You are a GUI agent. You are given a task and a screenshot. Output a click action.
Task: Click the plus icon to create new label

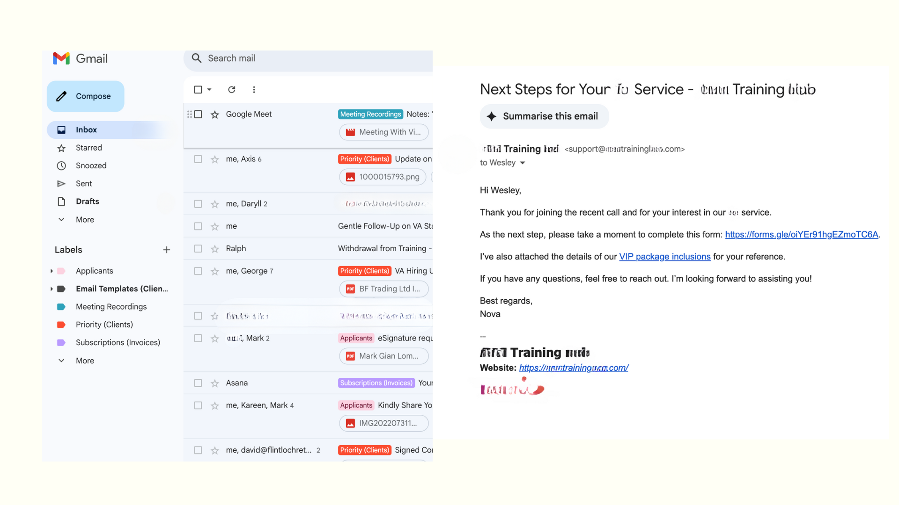(x=166, y=250)
